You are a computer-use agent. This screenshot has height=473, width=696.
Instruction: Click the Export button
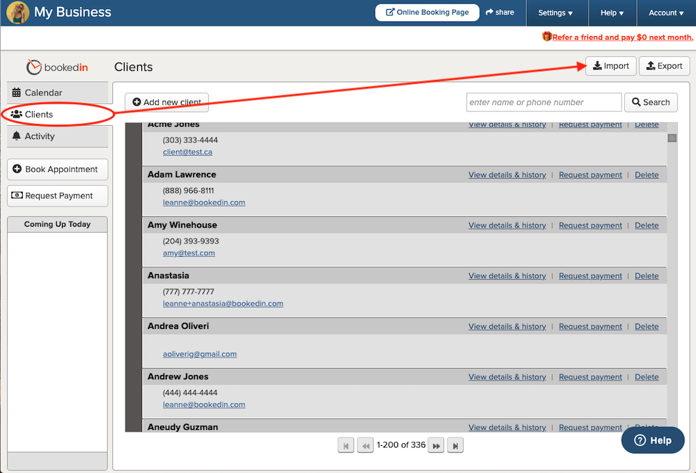(664, 66)
